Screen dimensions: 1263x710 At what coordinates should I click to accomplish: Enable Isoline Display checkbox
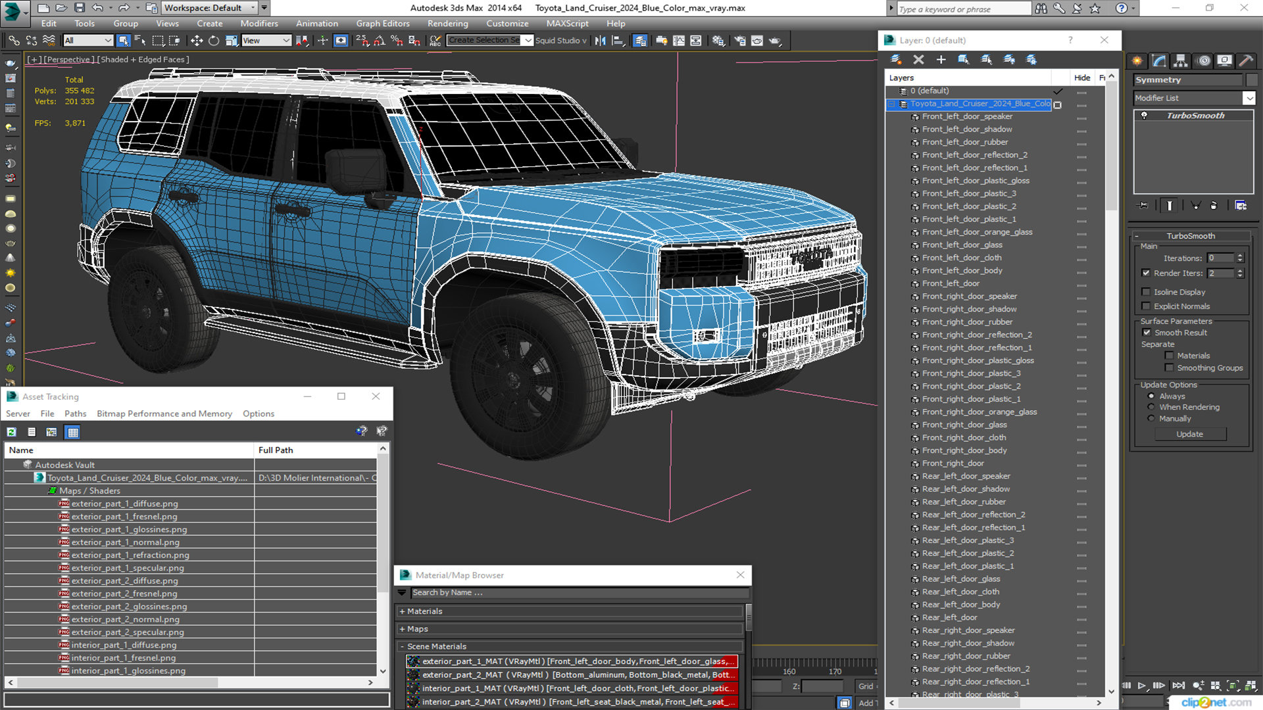click(1146, 292)
